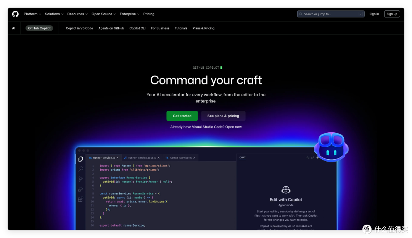This screenshot has width=412, height=238.
Task: Click the AI label in subnav
Action: coord(14,28)
